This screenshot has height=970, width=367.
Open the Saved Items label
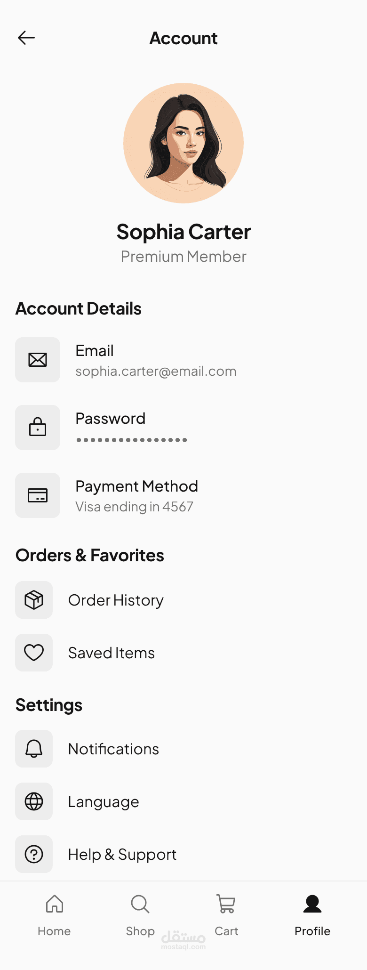point(112,653)
